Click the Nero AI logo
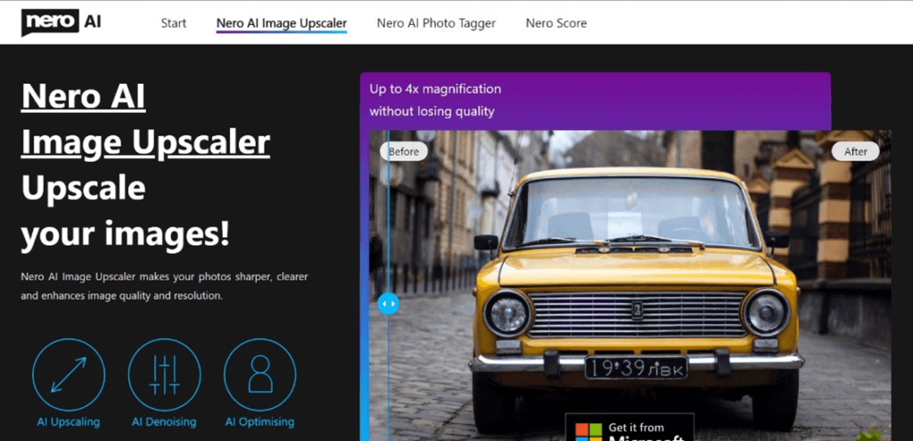The height and width of the screenshot is (441, 913). (61, 22)
